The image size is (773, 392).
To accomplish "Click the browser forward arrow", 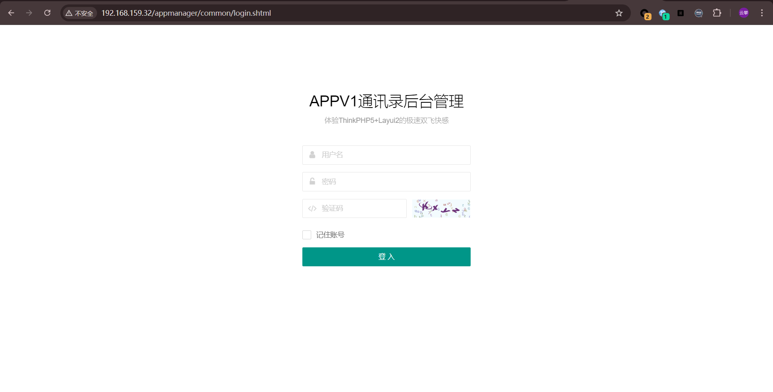I will click(29, 13).
